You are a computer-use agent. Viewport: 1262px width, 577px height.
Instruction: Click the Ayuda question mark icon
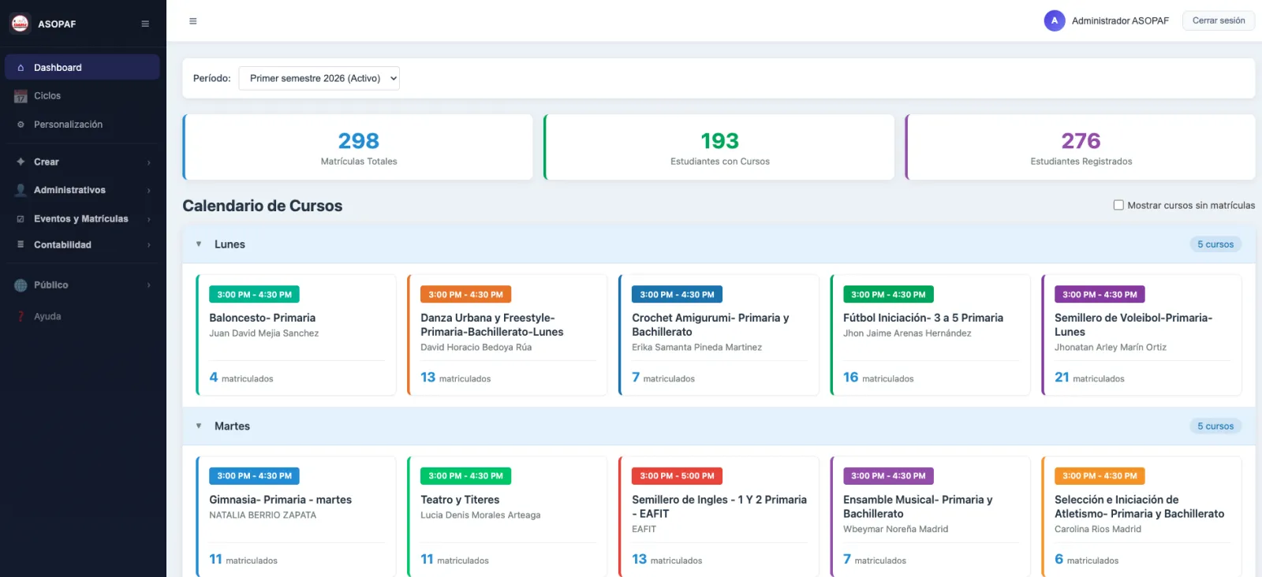pos(21,316)
